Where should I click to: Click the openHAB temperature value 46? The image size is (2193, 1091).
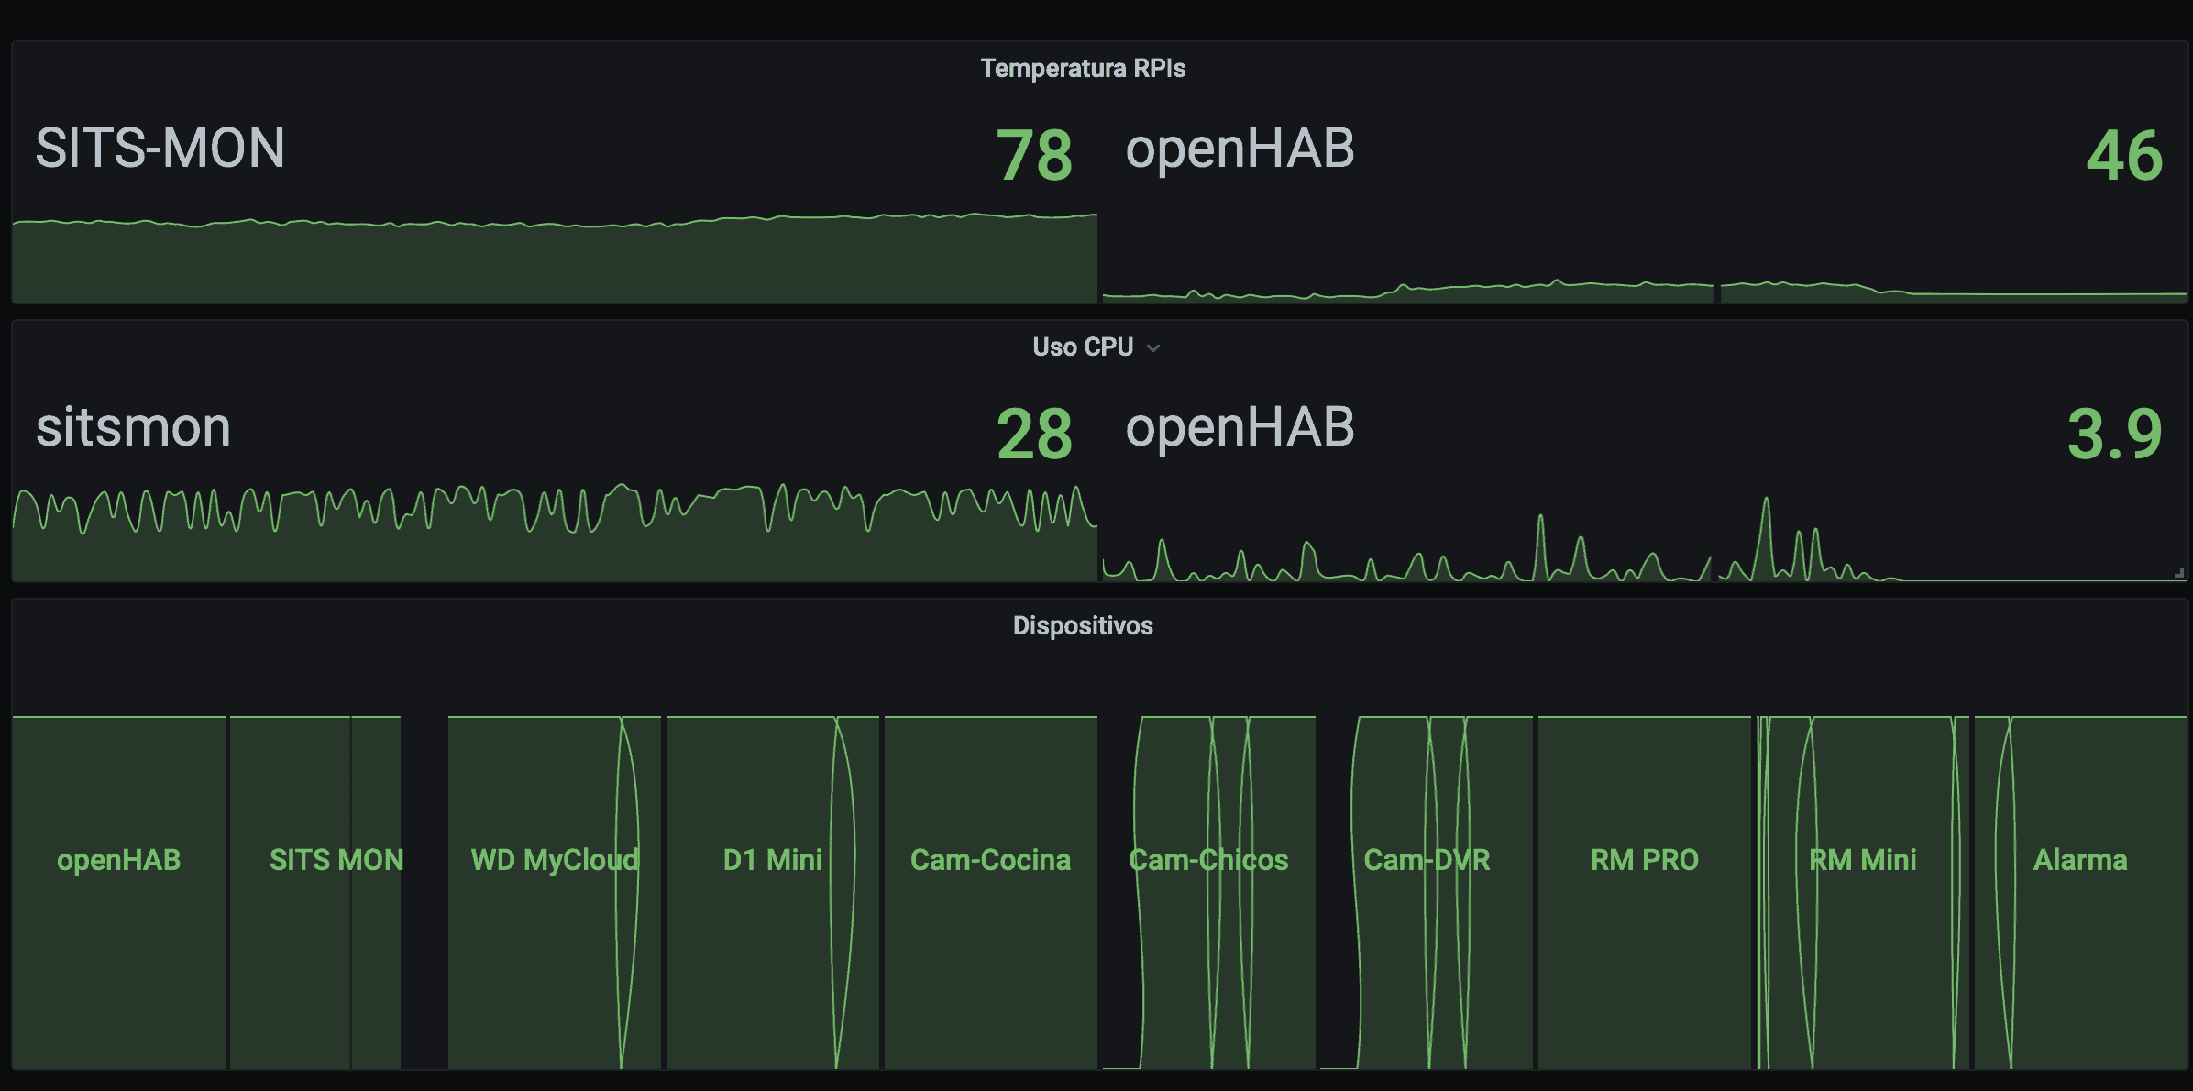tap(2124, 155)
